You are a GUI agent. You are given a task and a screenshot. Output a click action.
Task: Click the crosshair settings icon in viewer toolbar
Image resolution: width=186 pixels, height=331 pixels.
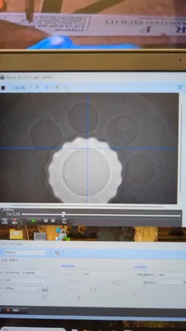coord(57,87)
